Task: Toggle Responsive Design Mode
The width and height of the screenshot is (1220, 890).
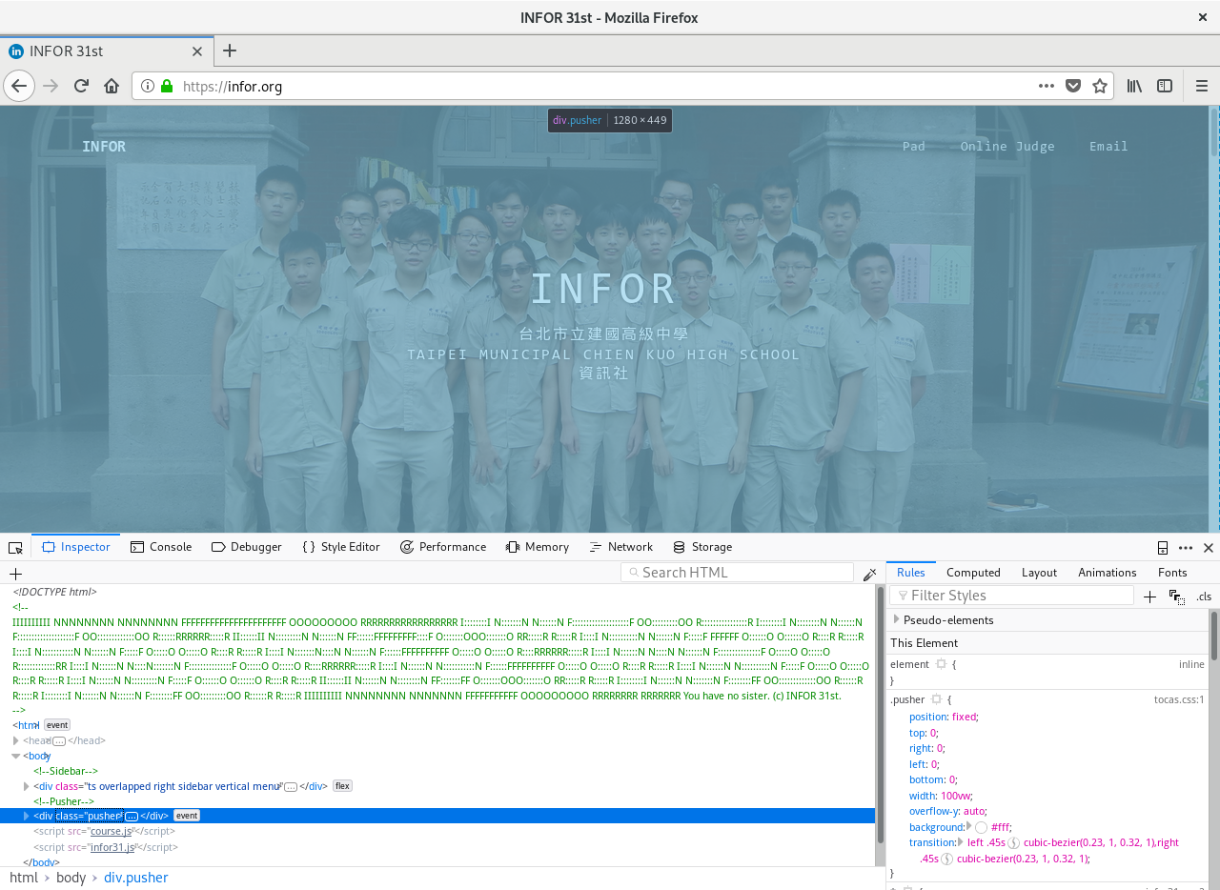Action: tap(1163, 547)
